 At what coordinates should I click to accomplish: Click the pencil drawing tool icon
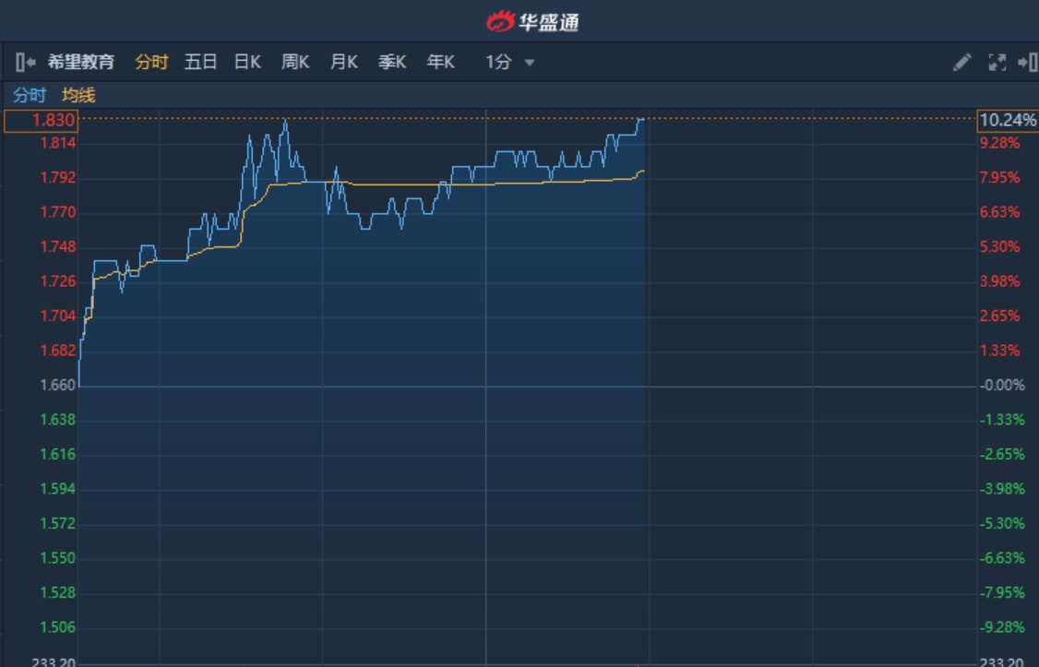[961, 63]
